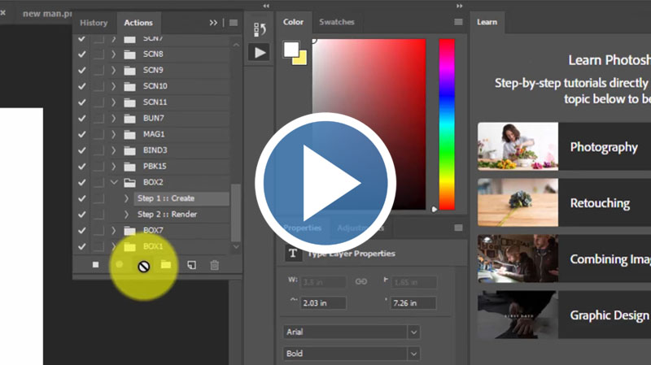651x365 pixels.
Task: Toggle the checkmark for the SCN8 action set
Action: [81, 54]
